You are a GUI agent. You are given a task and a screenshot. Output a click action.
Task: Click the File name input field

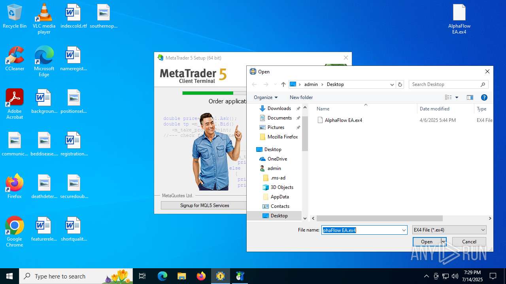coord(361,230)
